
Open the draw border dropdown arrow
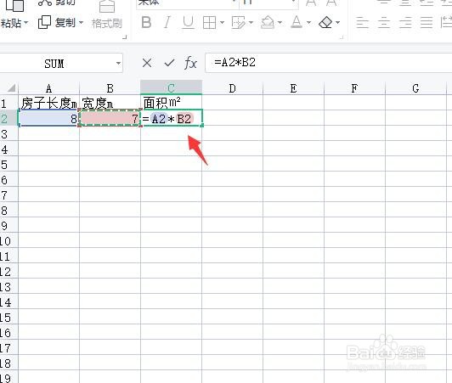click(251, 22)
